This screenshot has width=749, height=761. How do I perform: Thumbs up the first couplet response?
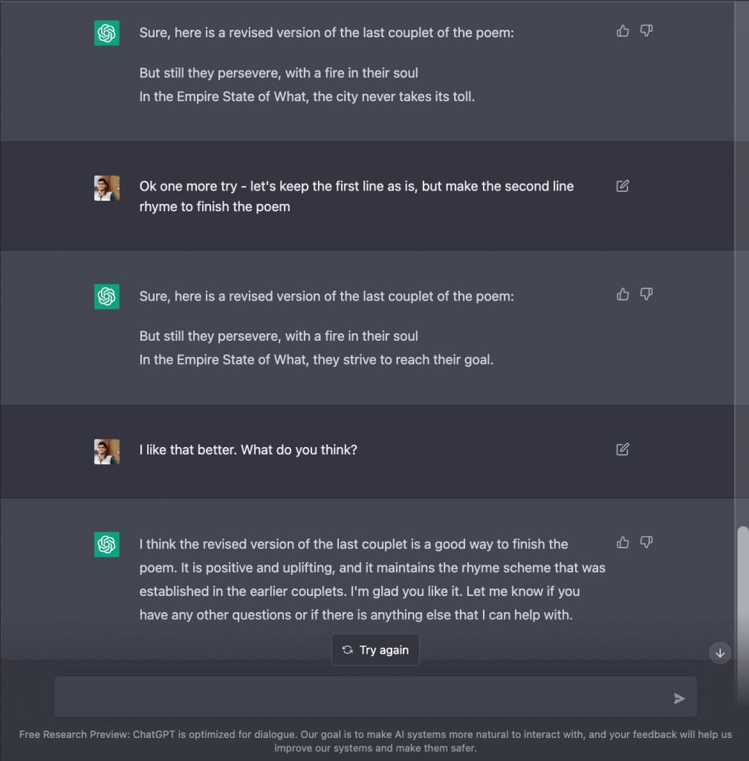click(x=623, y=31)
